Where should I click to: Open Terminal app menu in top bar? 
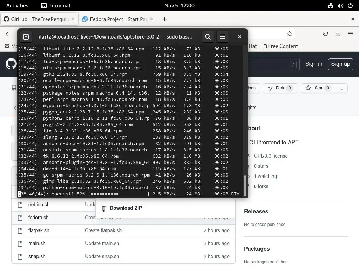pos(56,6)
